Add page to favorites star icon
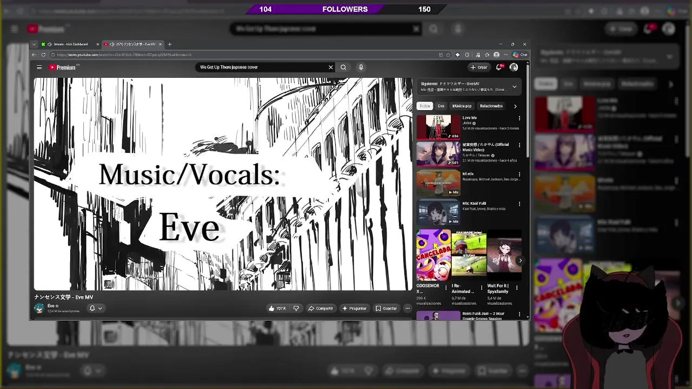The image size is (692, 389). (x=448, y=55)
